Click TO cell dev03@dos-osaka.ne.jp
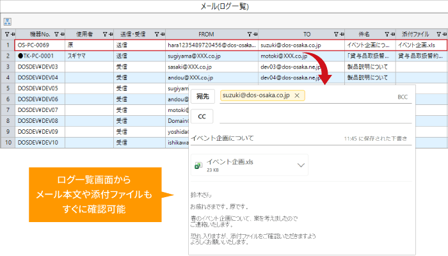The height and width of the screenshot is (256, 448). 301,67
